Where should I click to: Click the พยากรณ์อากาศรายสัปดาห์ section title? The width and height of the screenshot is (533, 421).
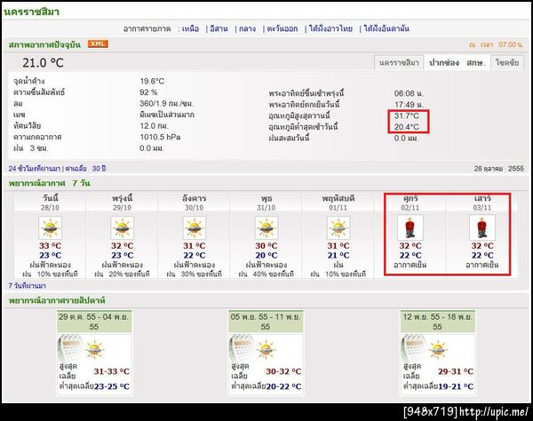pos(57,301)
